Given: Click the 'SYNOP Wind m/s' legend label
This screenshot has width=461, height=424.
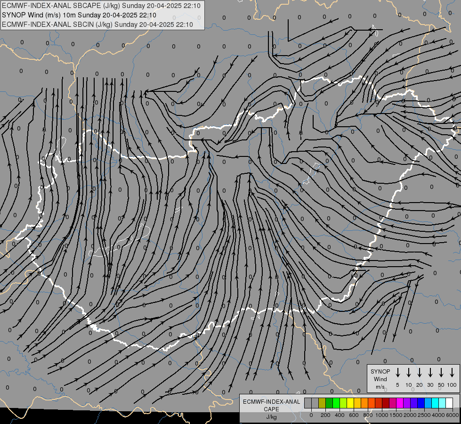Looking at the screenshot, I should 380,379.
